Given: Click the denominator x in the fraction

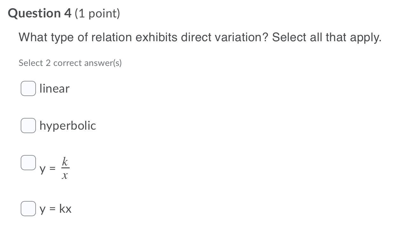Looking at the screenshot, I should (65, 176).
